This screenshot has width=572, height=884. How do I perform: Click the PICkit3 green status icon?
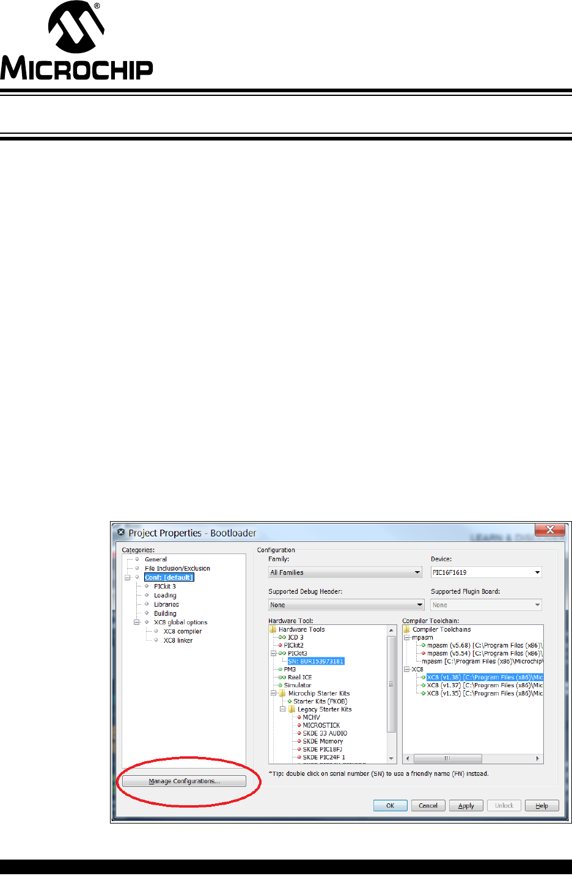click(282, 653)
